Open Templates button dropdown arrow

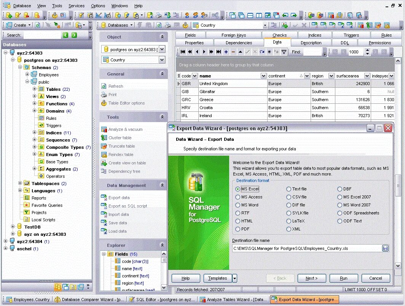click(234, 278)
